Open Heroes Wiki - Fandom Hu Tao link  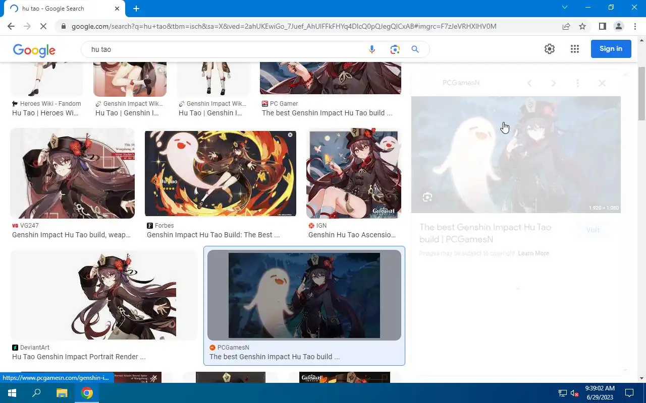(45, 113)
